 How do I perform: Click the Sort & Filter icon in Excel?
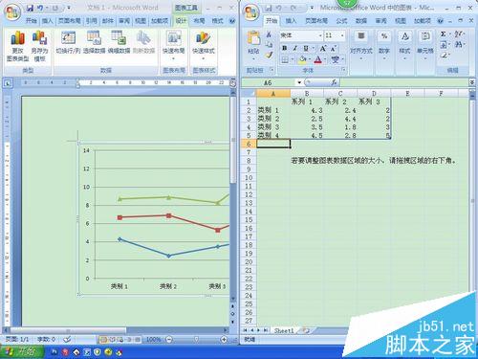[458, 34]
